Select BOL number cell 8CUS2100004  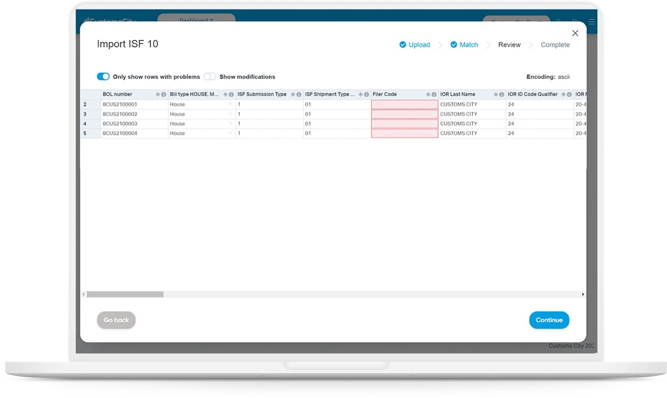coord(135,133)
